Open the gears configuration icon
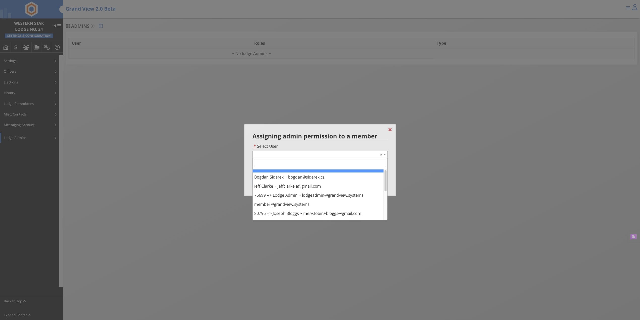 47,47
